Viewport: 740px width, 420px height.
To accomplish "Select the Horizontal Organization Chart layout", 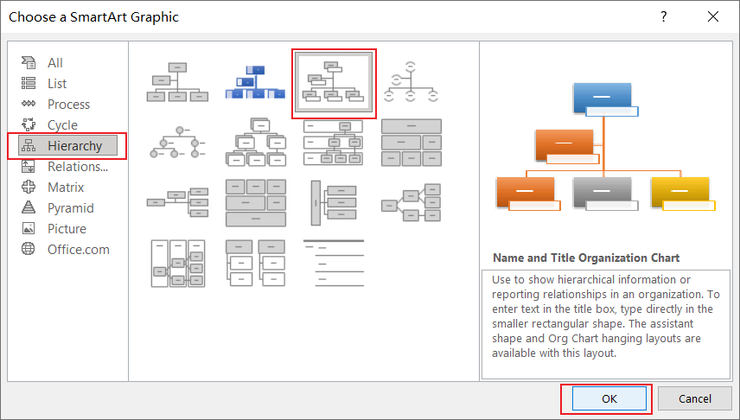I will tap(177, 203).
